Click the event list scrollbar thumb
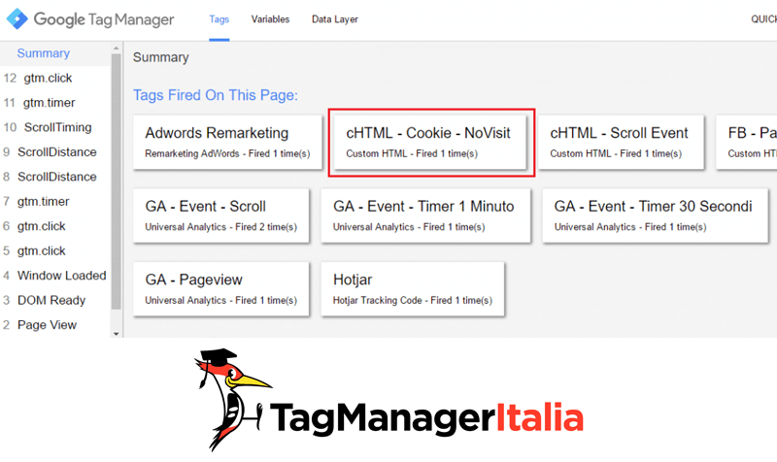The width and height of the screenshot is (777, 462). (116, 181)
